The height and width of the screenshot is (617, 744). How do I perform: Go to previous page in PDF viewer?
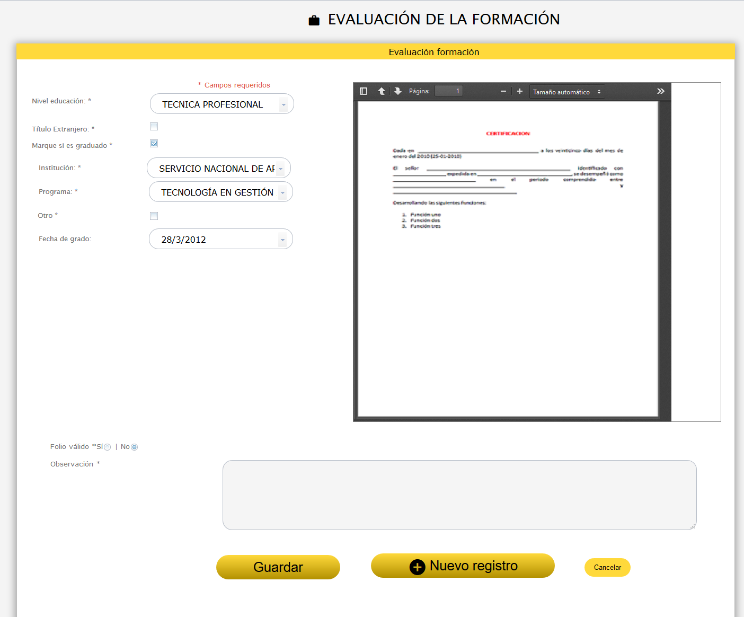point(382,91)
